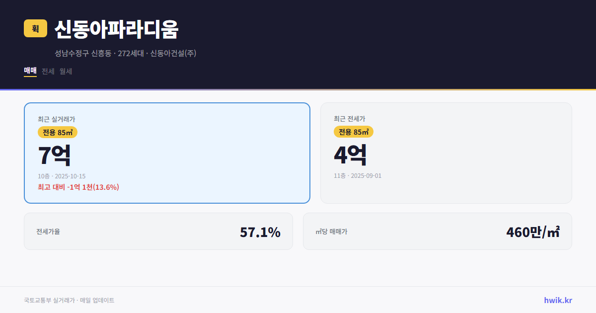
Task: Click the 57.1% jeonse ratio value
Action: click(x=260, y=232)
